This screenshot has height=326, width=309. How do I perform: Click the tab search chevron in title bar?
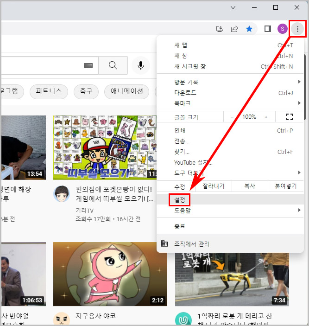[233, 7]
